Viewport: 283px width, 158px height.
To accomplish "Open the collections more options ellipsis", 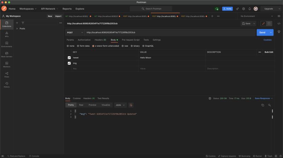I will [x=60, y=23].
